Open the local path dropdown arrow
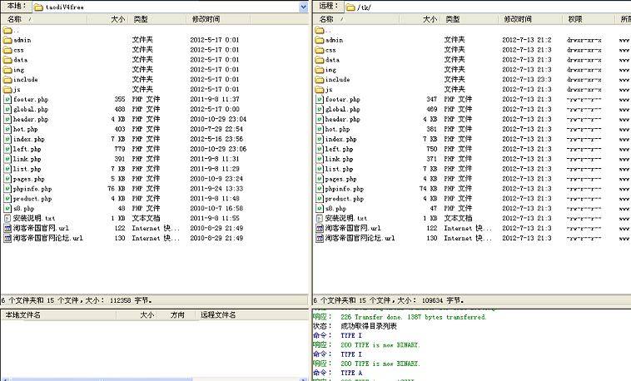The height and width of the screenshot is (381, 631). tap(303, 7)
